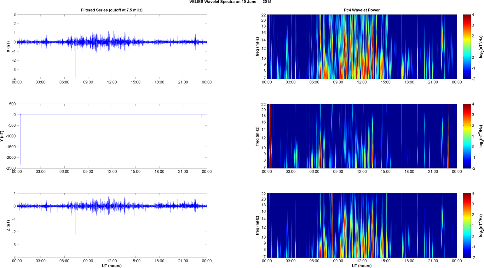Click the 'Y (nT)' axis label
The image size is (484, 268).
(2, 136)
